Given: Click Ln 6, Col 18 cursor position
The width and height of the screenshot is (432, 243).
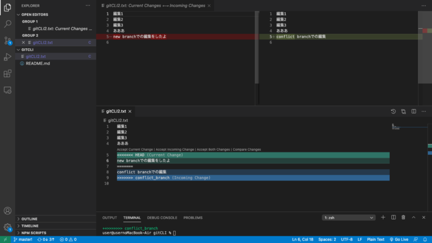Looking at the screenshot, I should point(303,240).
